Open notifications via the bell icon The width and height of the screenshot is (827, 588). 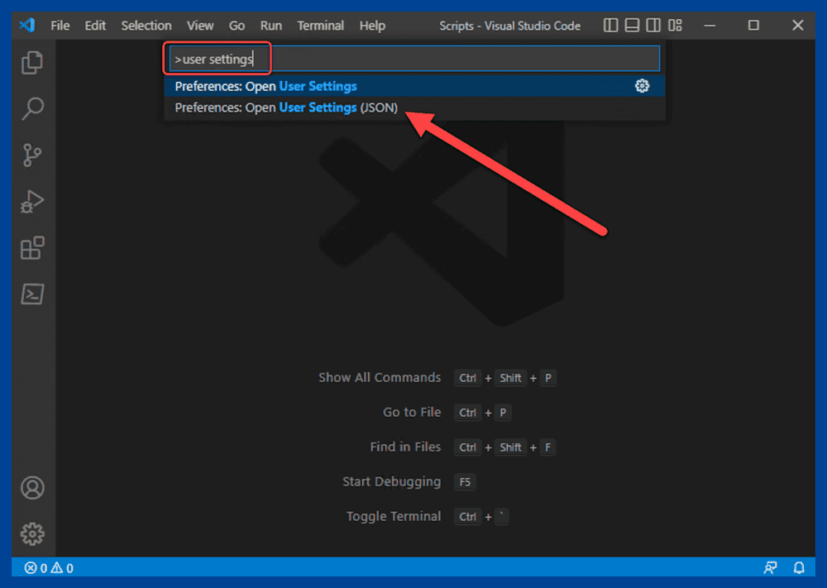pos(798,567)
